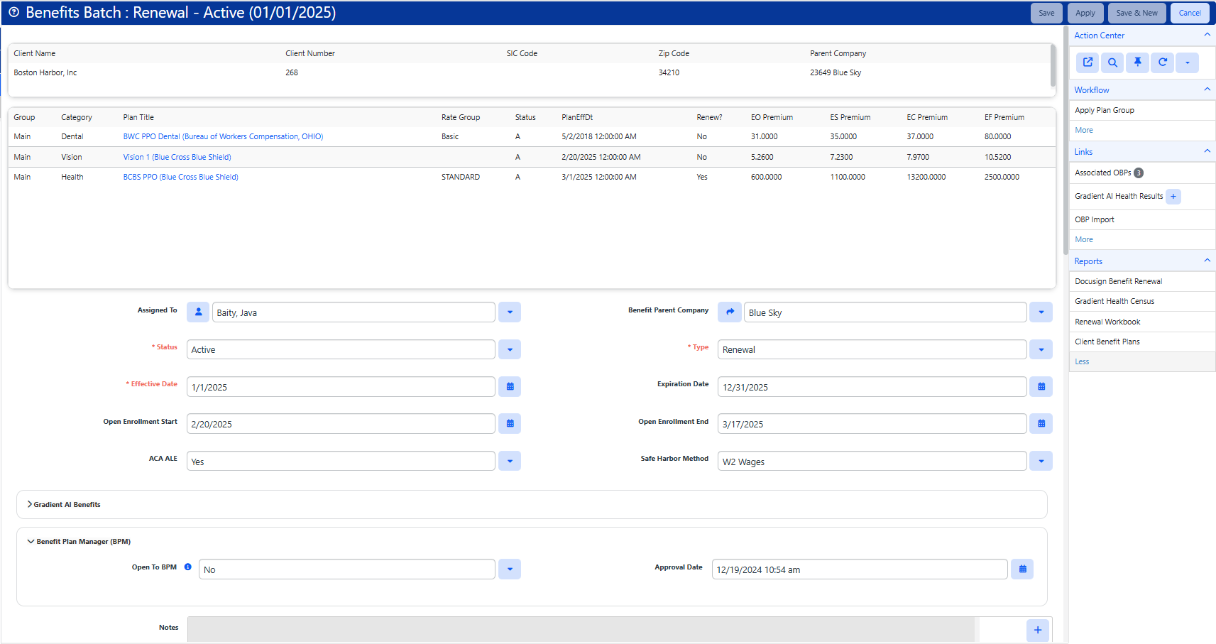Add a Gradient AI Health Result via plus icon
The image size is (1216, 644).
(1173, 196)
